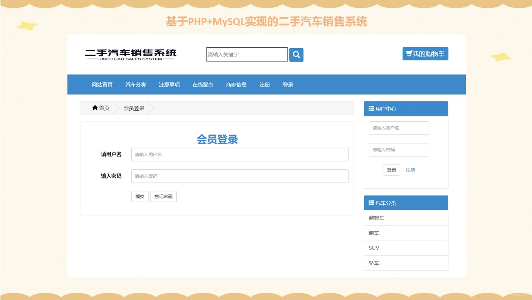Click the 用户中心 panel header icon
Viewport: 532px width, 300px height.
click(x=371, y=109)
